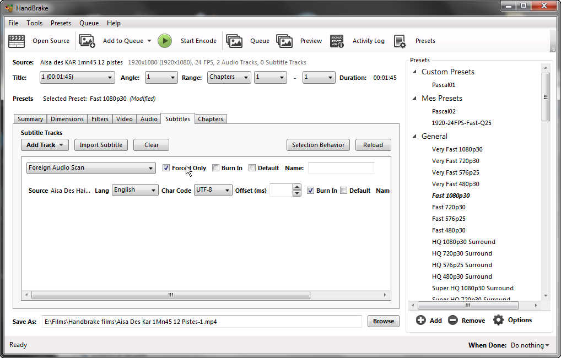The height and width of the screenshot is (358, 561).
Task: Decrease the Offset (ms) stepper value
Action: tap(296, 193)
